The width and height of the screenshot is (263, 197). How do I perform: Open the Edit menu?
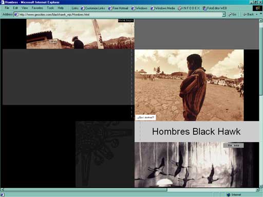click(x=15, y=8)
